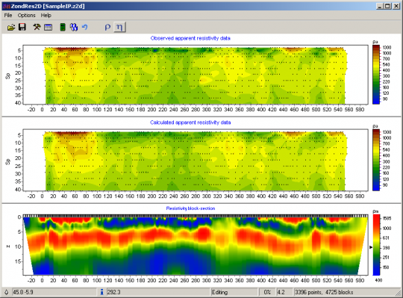Click the cursor coordinates field '45.8 -5.9'
The height and width of the screenshot is (298, 403).
pos(54,292)
